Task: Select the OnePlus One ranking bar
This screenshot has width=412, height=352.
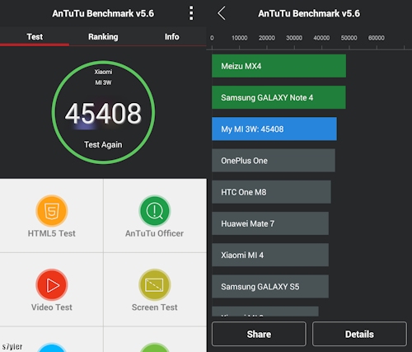Action: [274, 161]
